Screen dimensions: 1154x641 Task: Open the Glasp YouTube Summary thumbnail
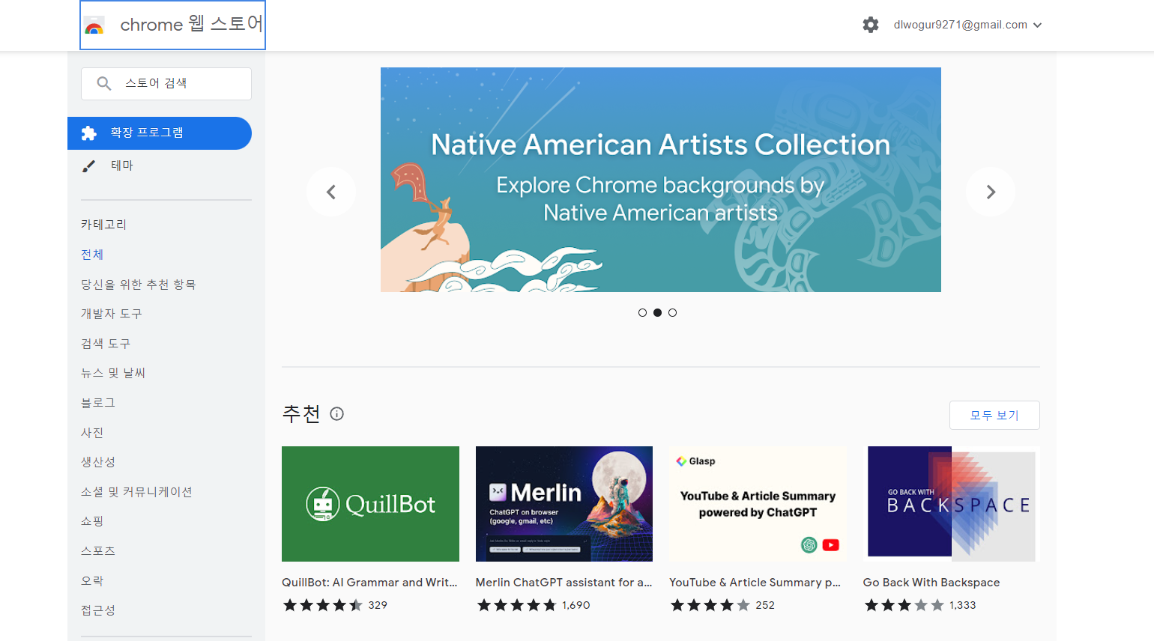[758, 504]
